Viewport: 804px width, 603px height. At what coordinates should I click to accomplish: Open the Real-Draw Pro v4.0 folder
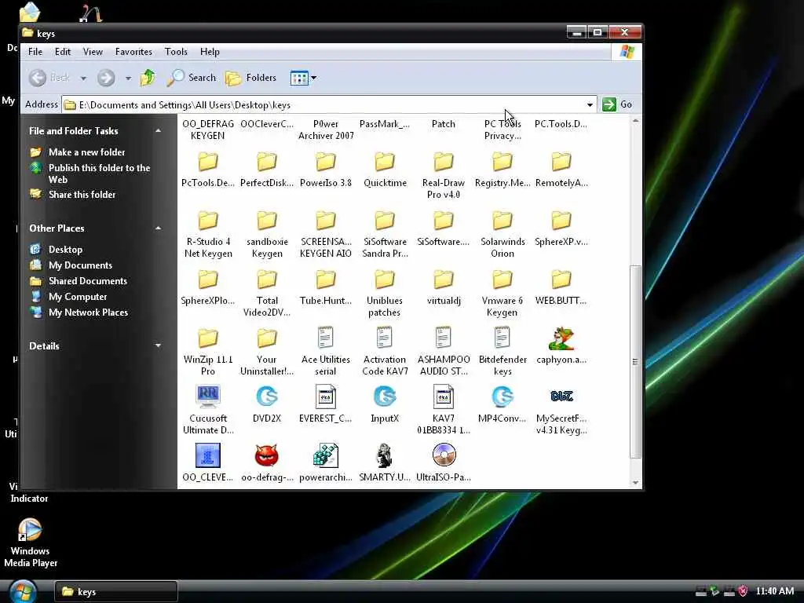point(444,176)
